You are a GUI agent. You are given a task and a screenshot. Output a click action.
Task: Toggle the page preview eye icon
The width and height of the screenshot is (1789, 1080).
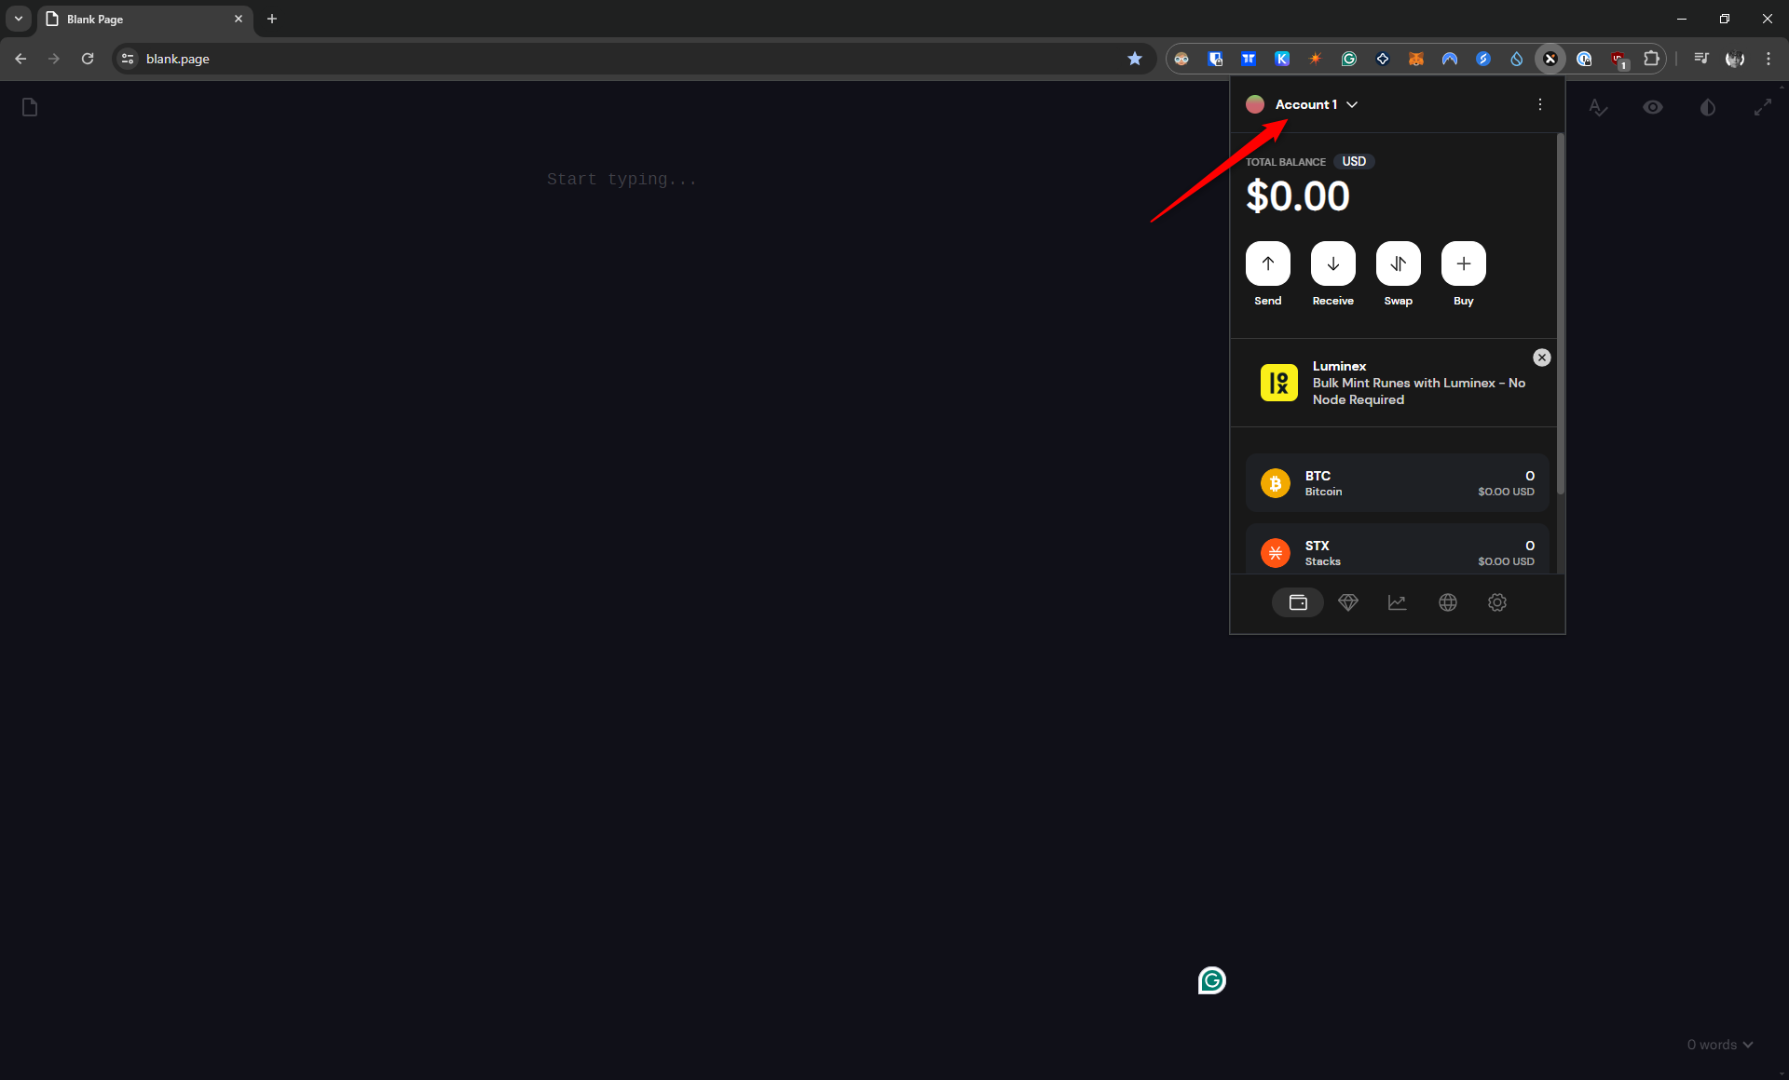1652,107
